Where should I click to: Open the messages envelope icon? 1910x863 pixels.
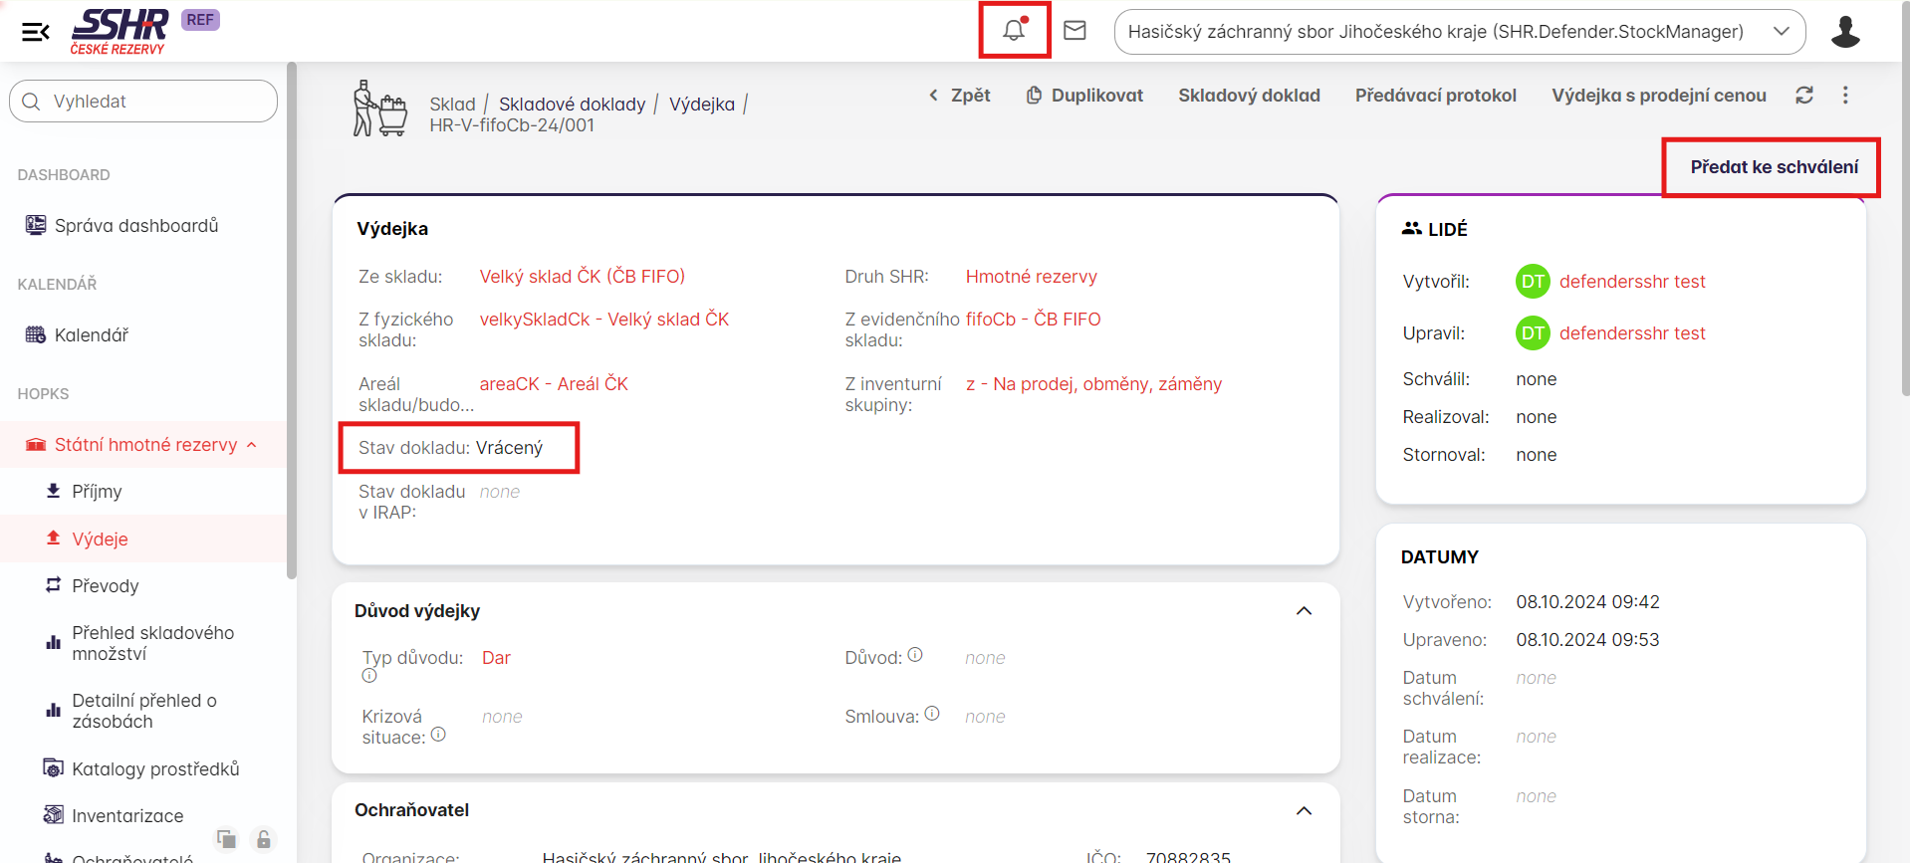(x=1074, y=31)
